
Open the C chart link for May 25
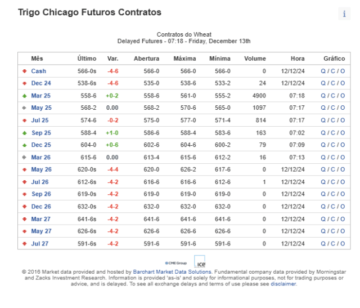[x=333, y=108]
